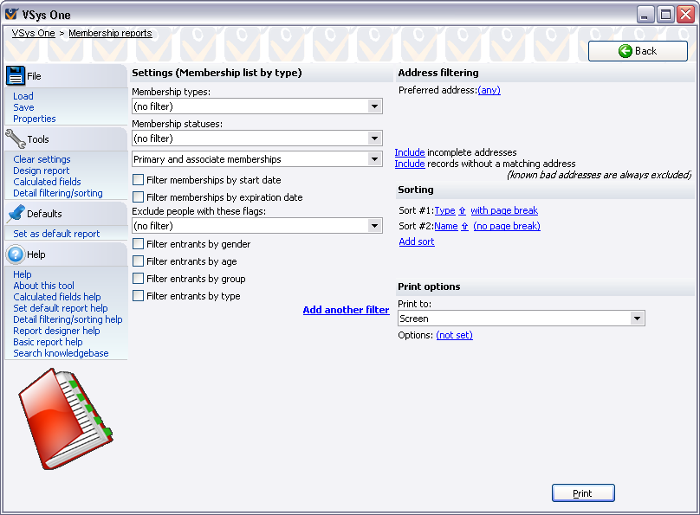Click 'with page break' link
Viewport: 700px width, 515px height.
pyautogui.click(x=504, y=210)
